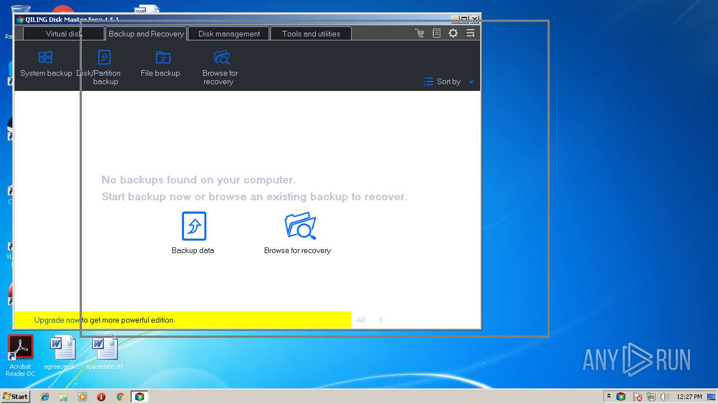The image size is (718, 404).
Task: Click Browse for recovery in toolbar
Action: [x=220, y=67]
